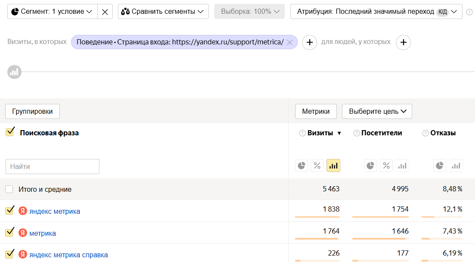Click the bar chart icon under Отказы
The image size is (475, 262).
(456, 165)
